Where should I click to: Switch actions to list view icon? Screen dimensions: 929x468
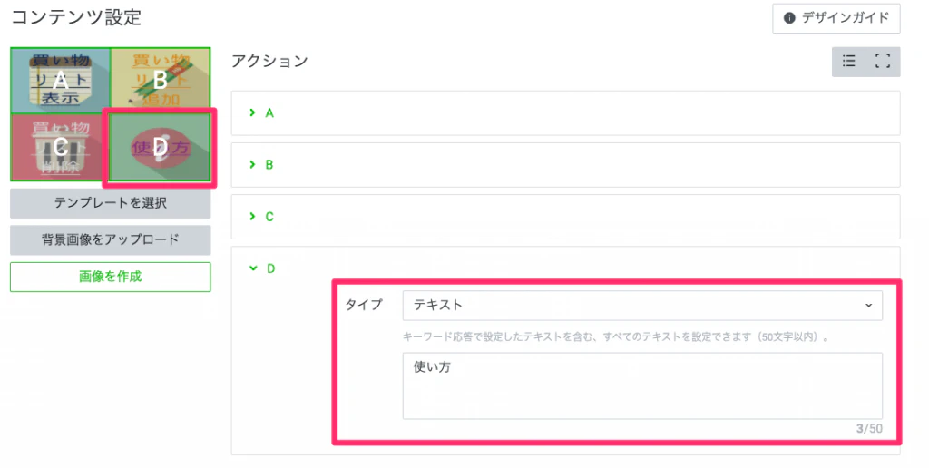(849, 62)
